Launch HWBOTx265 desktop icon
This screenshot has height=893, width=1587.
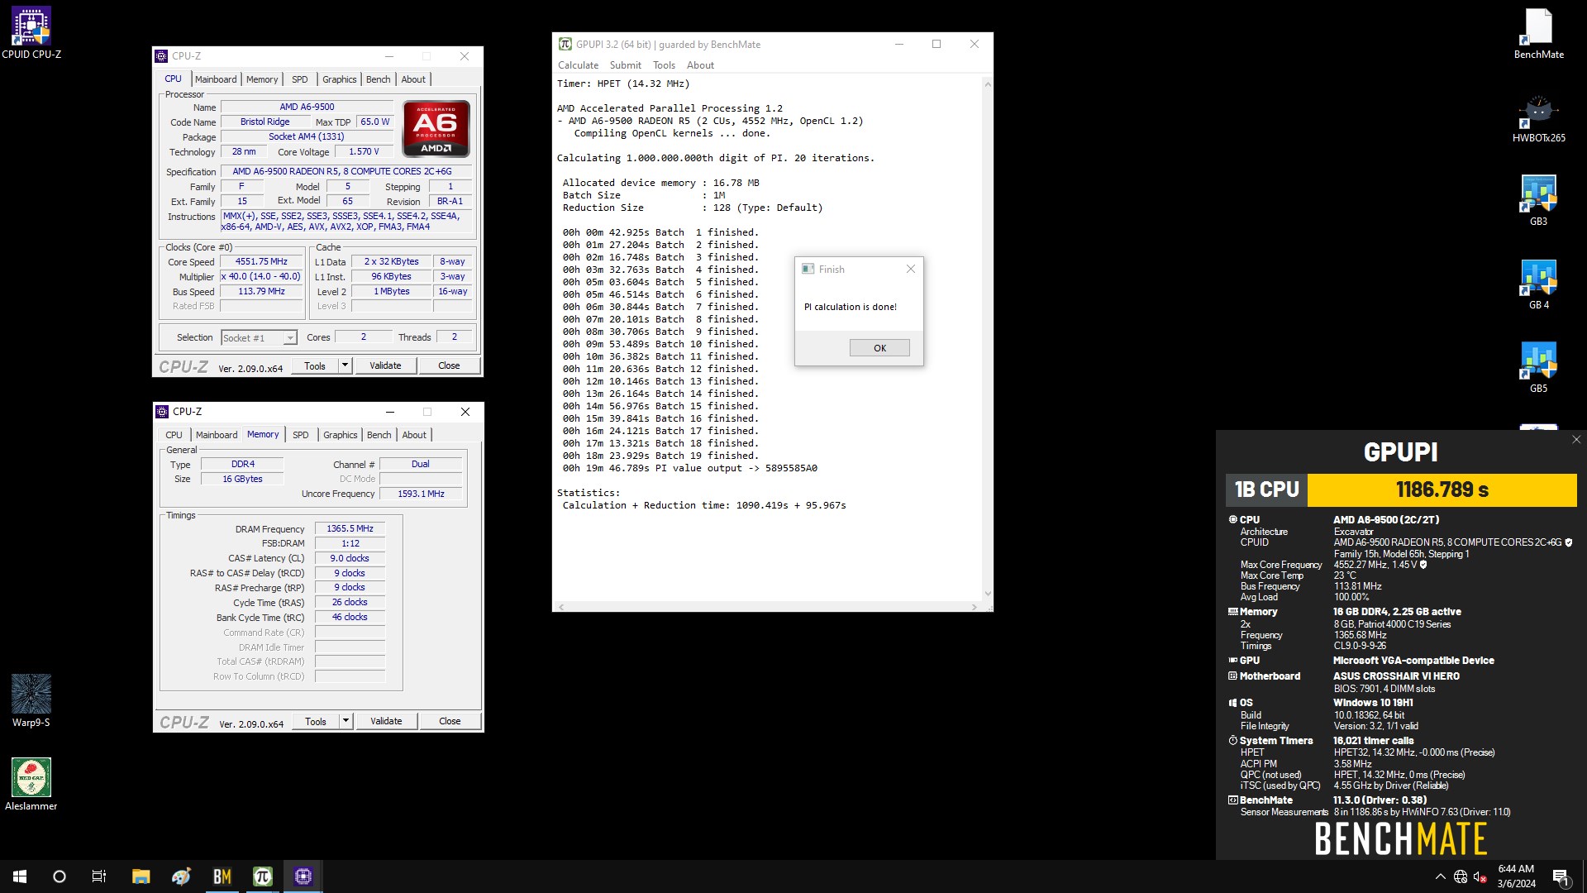1538,118
